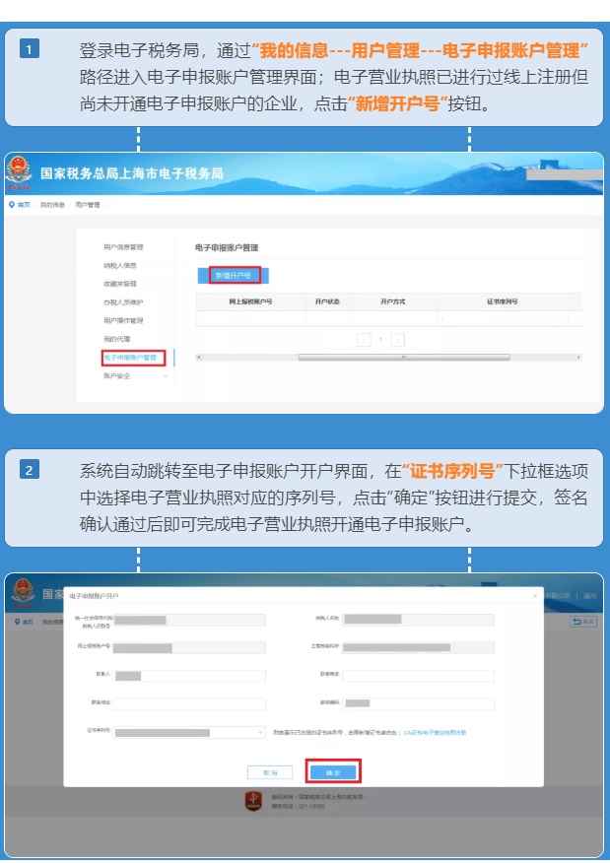The height and width of the screenshot is (863, 610).
Task: Click the previous page arrow in pagination
Action: [363, 339]
